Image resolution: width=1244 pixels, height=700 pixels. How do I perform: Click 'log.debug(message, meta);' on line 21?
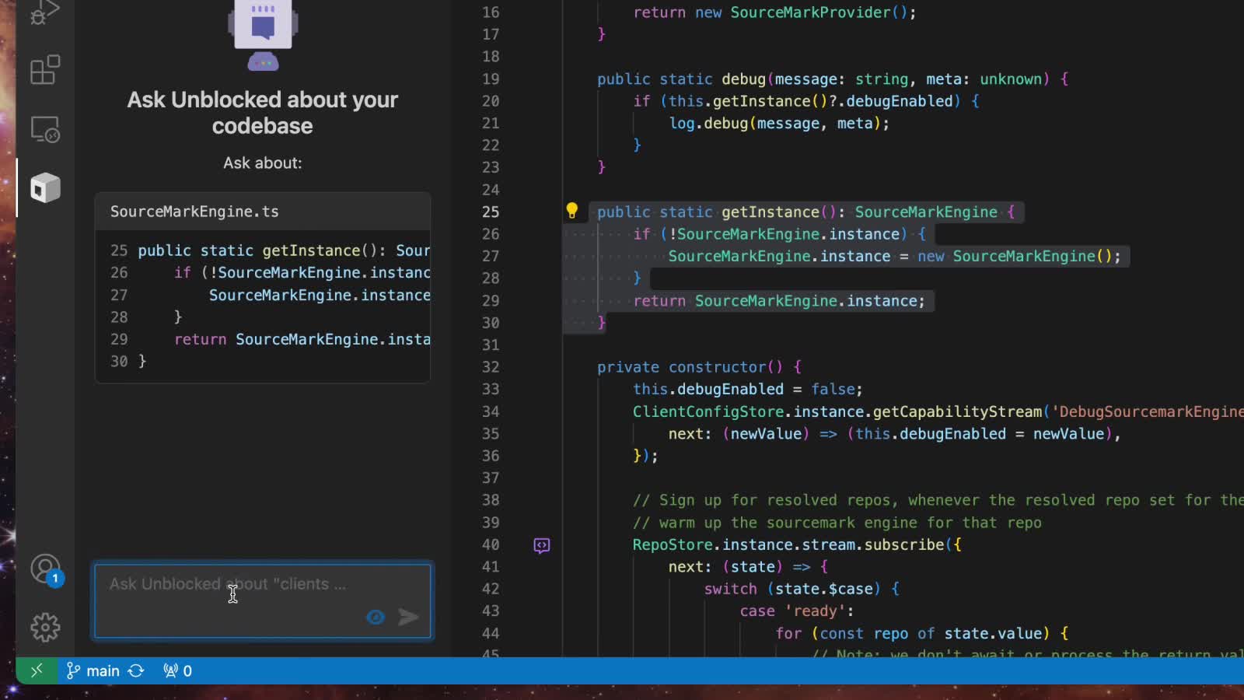coord(779,123)
